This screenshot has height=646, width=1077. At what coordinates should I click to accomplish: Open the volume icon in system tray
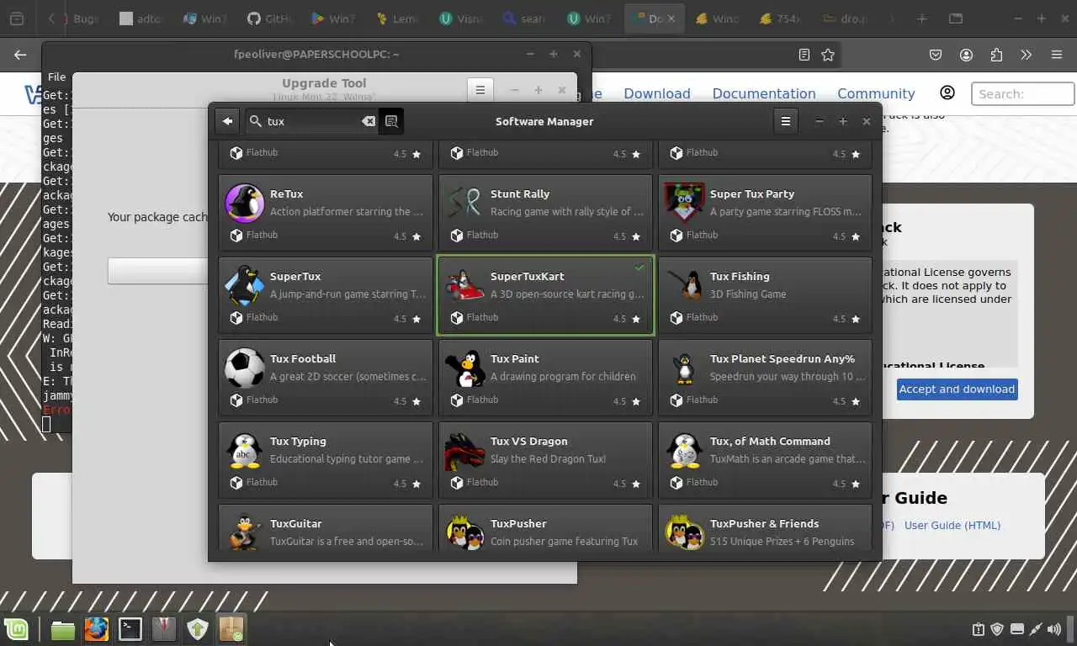(1056, 629)
